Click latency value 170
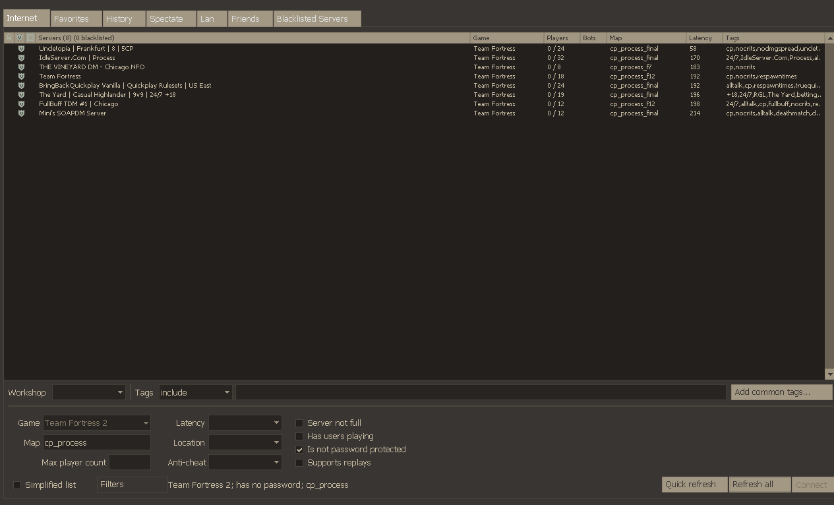The width and height of the screenshot is (834, 505). coord(695,58)
